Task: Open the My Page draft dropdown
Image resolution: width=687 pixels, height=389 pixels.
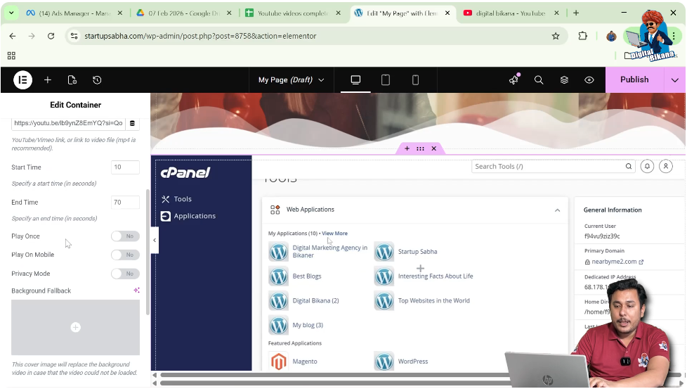Action: click(x=291, y=80)
